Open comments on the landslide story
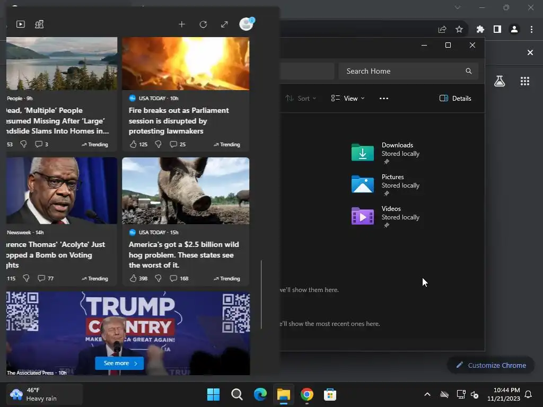Viewport: 543px width, 407px height. 38,144
